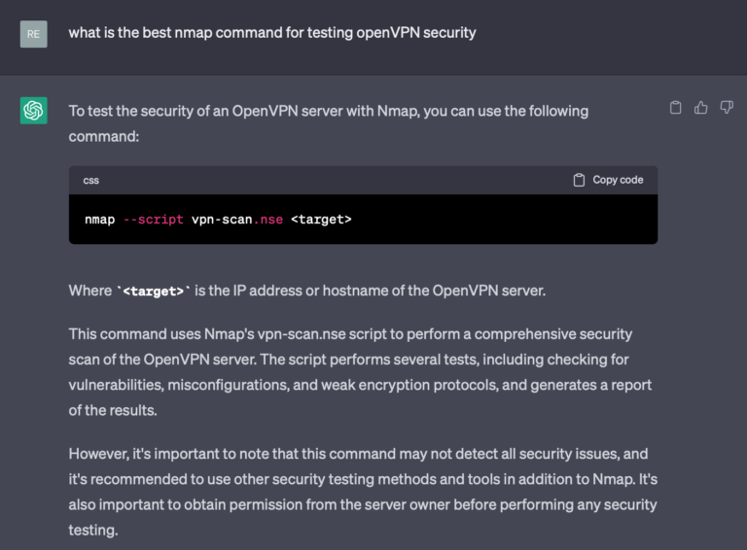Give the response a thumbs up

(x=700, y=108)
